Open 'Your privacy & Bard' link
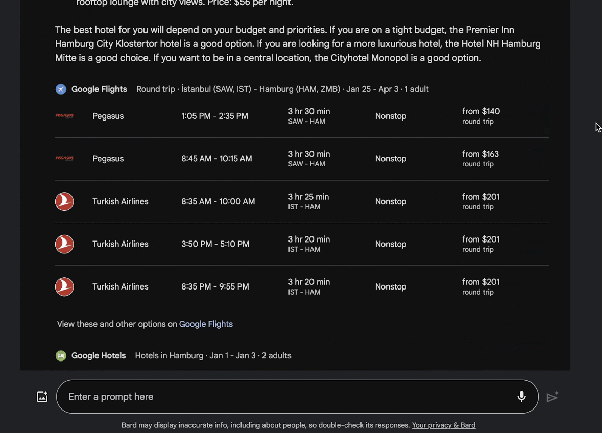Screen dimensions: 602x433 443,425
